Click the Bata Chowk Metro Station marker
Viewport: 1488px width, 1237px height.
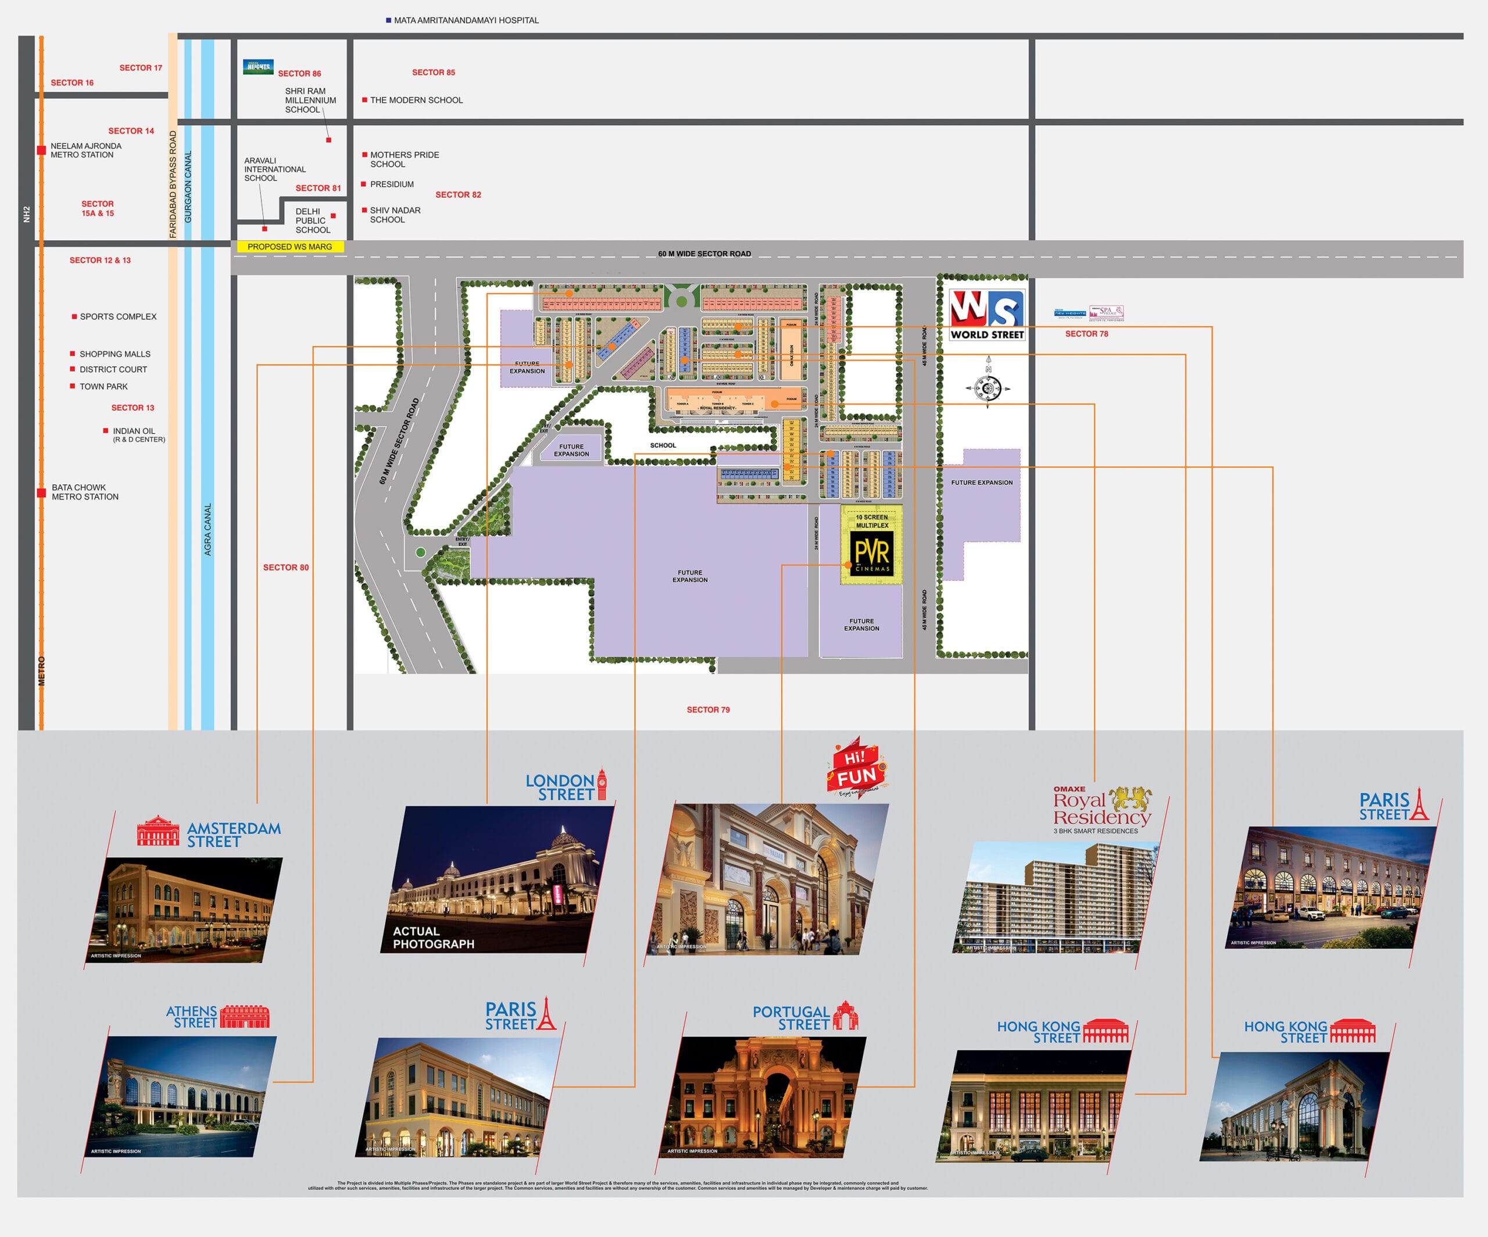[42, 493]
